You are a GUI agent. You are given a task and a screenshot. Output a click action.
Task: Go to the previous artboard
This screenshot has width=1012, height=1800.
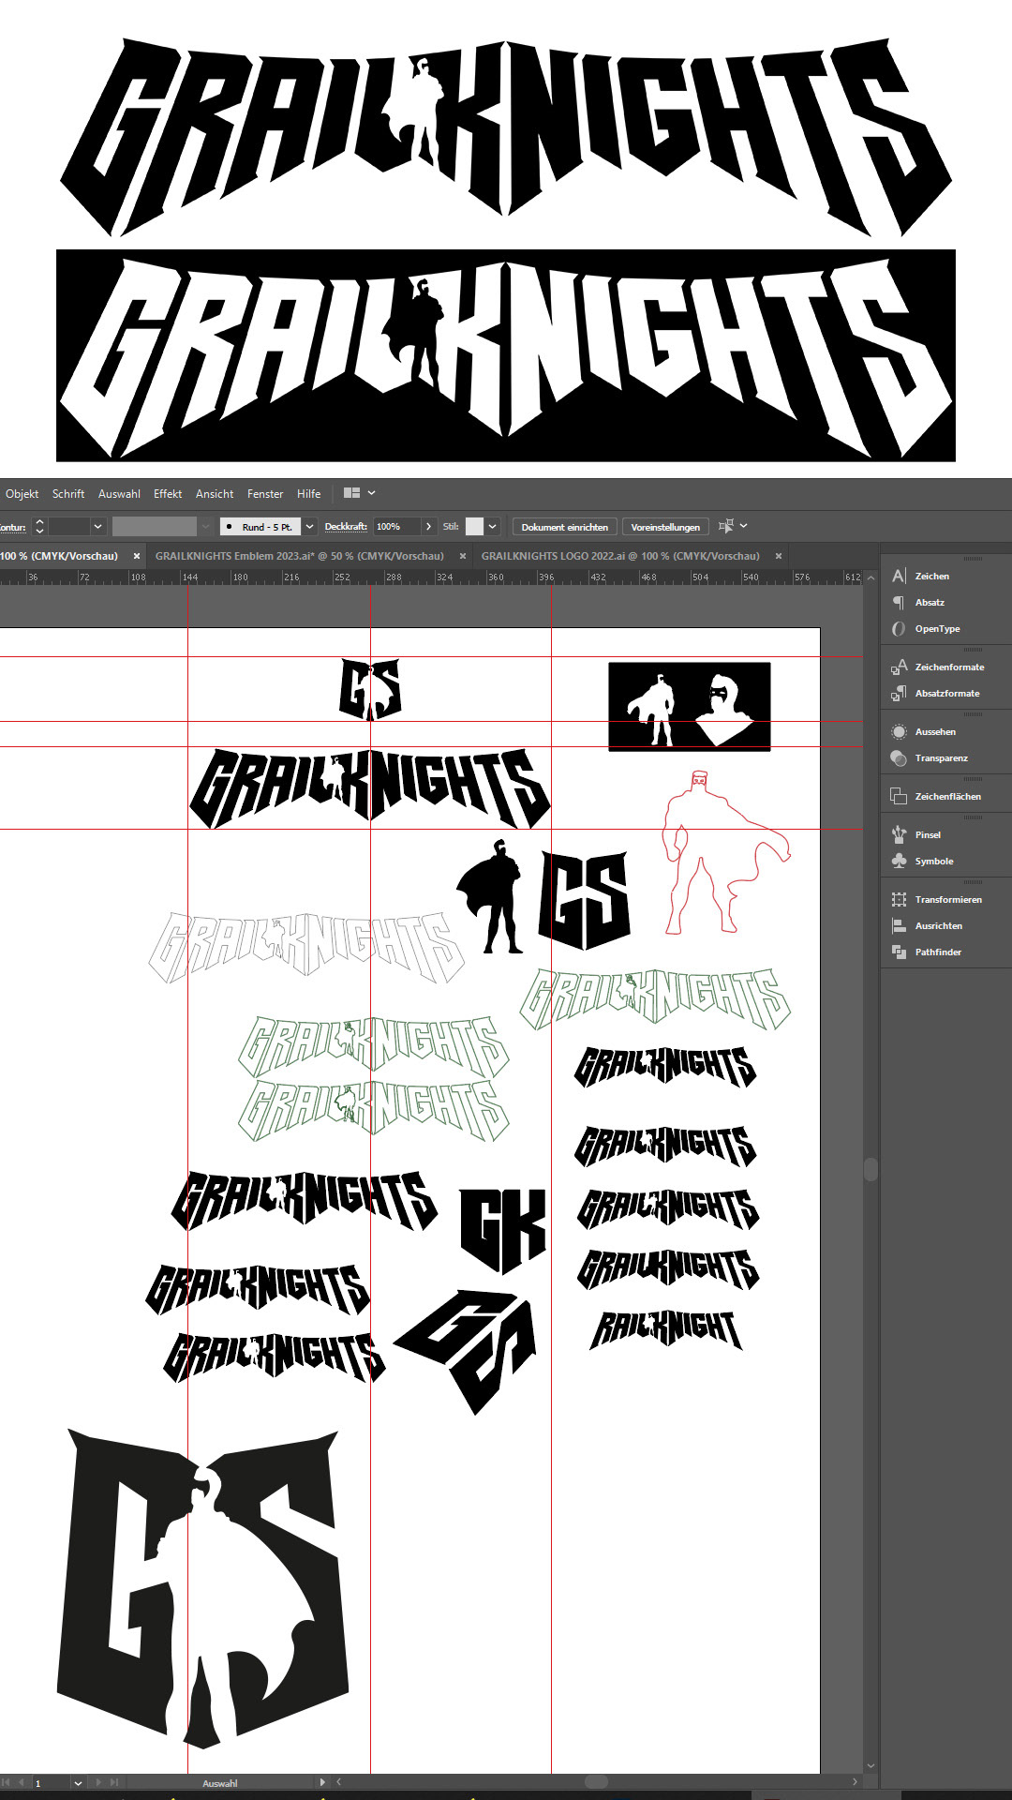(x=22, y=1782)
